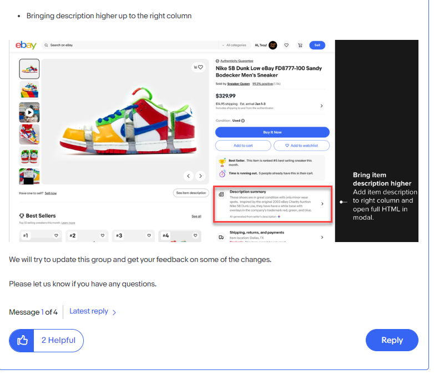This screenshot has height=375, width=434.
Task: Toggle heart on Best Seller #1 card
Action: pyautogui.click(x=56, y=235)
